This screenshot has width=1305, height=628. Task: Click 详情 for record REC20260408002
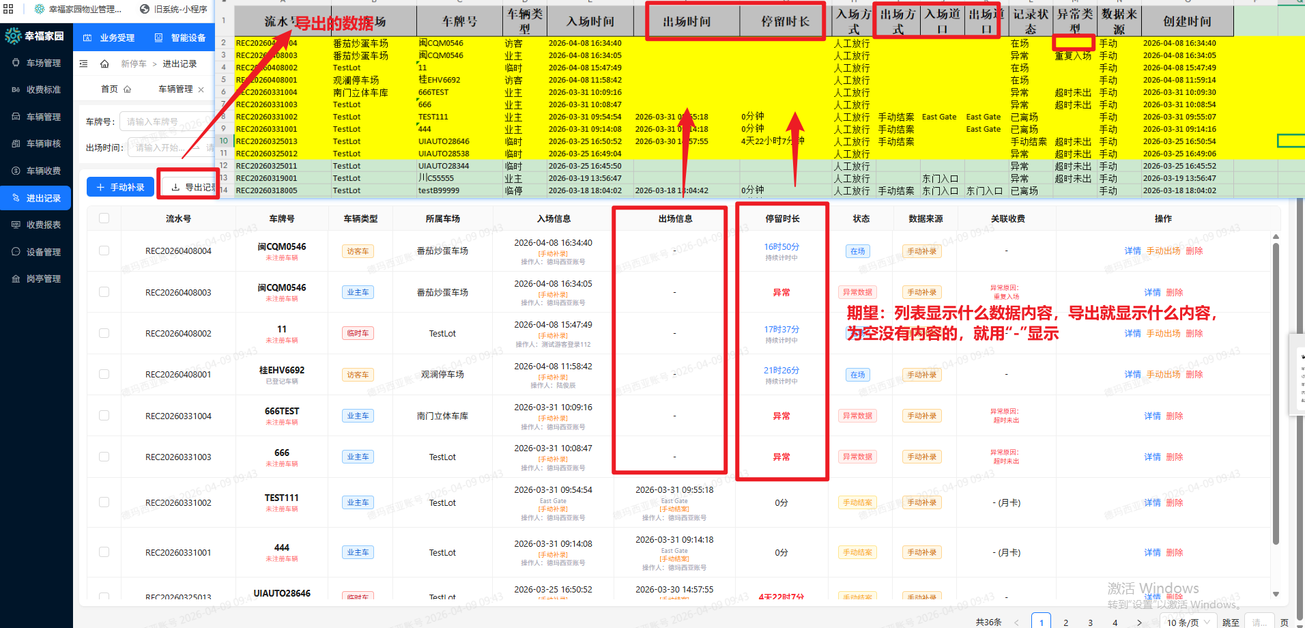click(x=1132, y=333)
